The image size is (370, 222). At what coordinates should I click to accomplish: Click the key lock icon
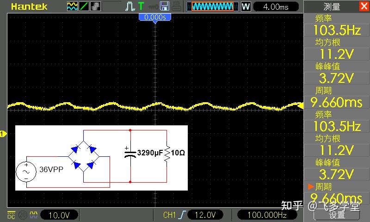[x=153, y=6]
